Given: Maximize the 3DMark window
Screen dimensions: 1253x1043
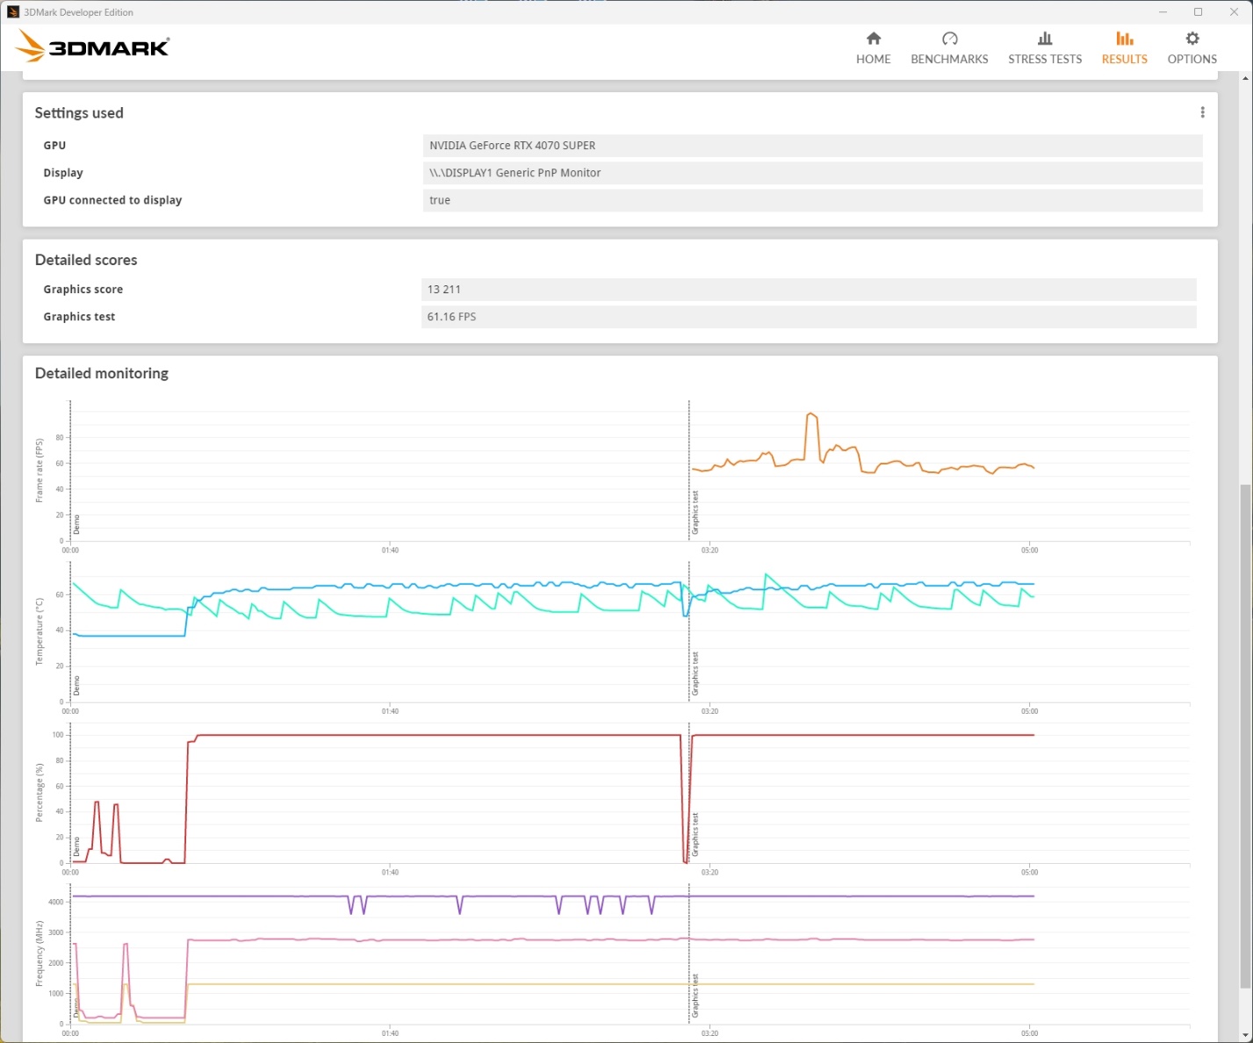Looking at the screenshot, I should click(x=1198, y=12).
